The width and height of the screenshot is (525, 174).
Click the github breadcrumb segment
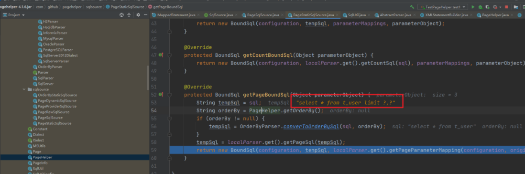pos(53,7)
